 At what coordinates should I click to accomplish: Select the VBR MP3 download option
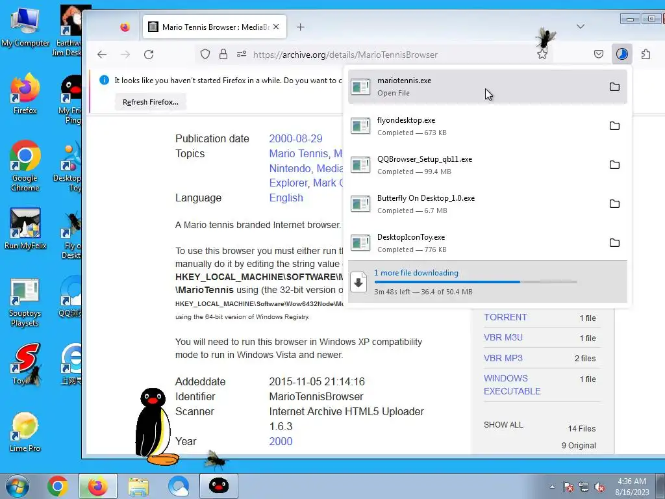(x=503, y=358)
